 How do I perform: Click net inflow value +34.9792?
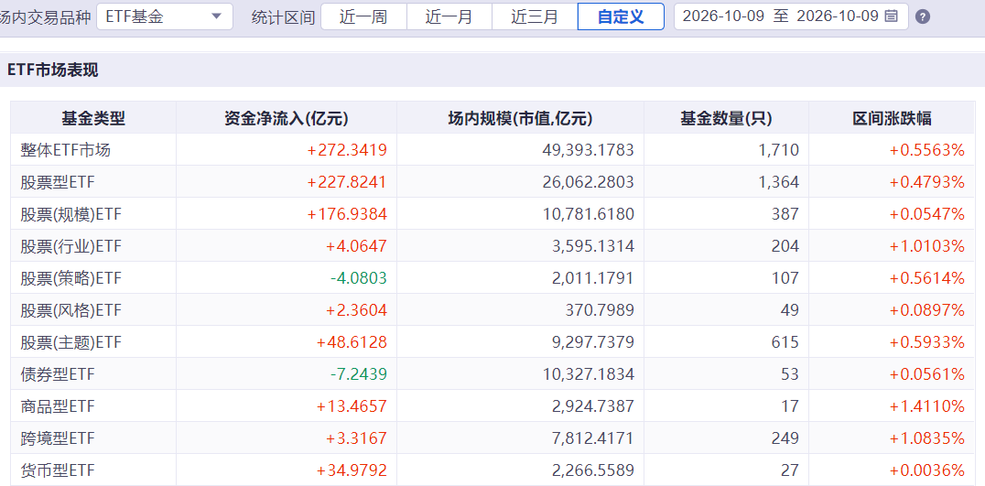(352, 470)
